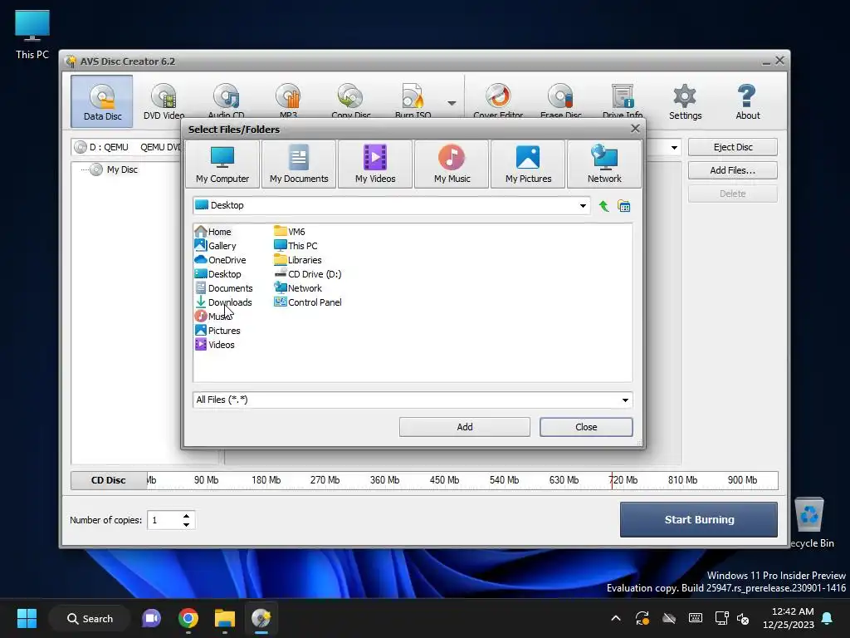Click the red 720 Mb capacity marker

612,480
